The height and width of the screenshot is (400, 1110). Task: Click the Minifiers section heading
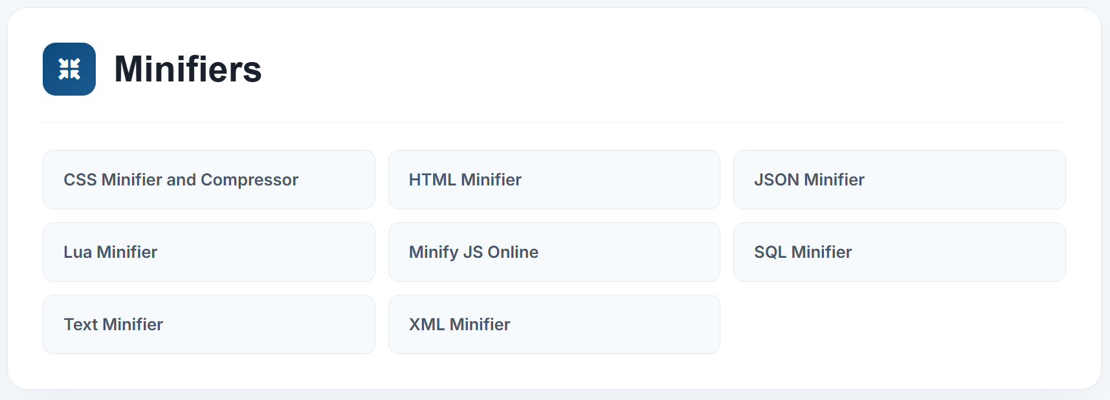coord(188,69)
